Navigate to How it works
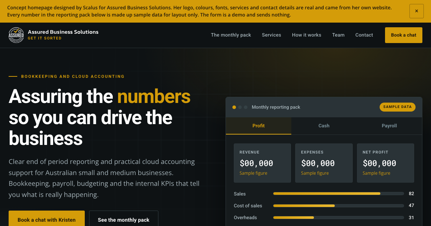Viewport: 431px width, 226px height. 307,35
